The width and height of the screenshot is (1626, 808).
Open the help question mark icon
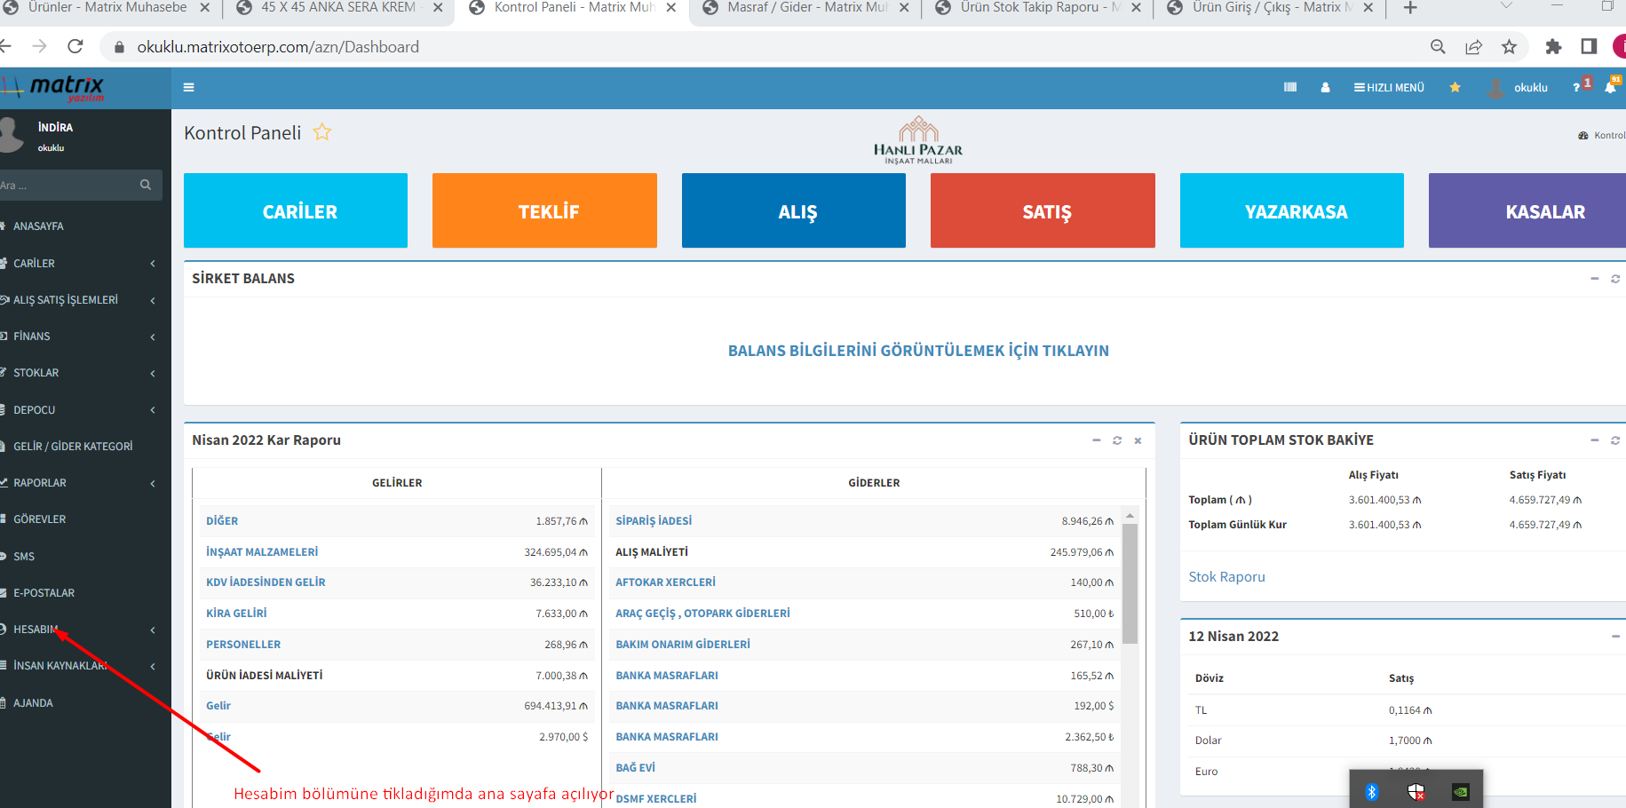1576,87
